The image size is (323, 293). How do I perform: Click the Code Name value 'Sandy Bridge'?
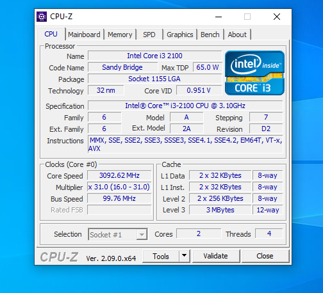tap(122, 67)
